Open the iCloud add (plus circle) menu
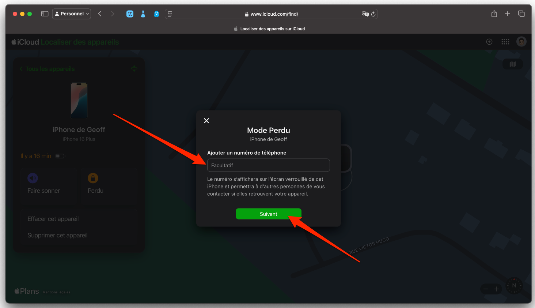This screenshot has height=308, width=535. click(489, 42)
